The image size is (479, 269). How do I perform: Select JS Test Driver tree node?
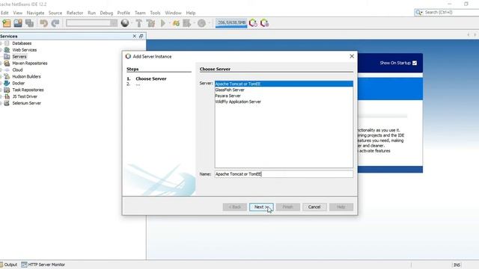coord(25,96)
